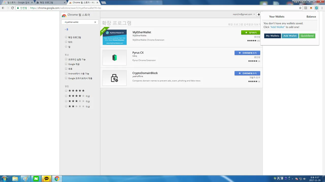Show hidden tray icons arrow
The height and width of the screenshot is (182, 325).
[x=292, y=179]
